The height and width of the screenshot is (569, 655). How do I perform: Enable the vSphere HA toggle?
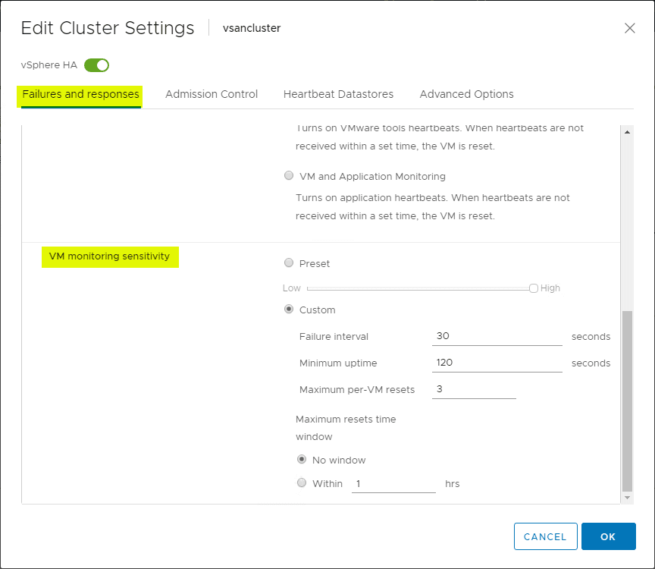(96, 65)
